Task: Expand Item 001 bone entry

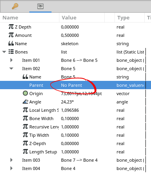Action: [11, 60]
